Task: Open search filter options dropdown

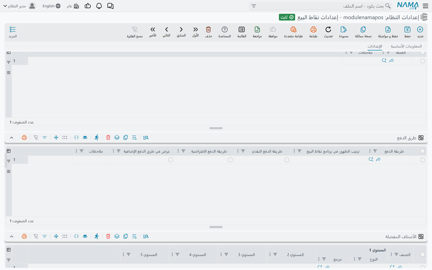Action: tap(254, 6)
